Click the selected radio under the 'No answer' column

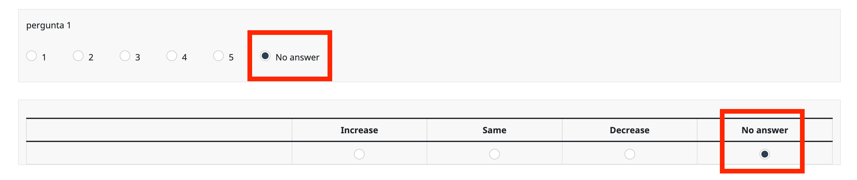click(764, 154)
